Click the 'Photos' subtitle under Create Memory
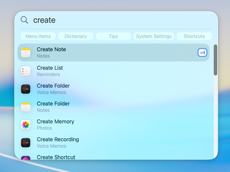This screenshot has width=230, height=172. click(x=44, y=128)
